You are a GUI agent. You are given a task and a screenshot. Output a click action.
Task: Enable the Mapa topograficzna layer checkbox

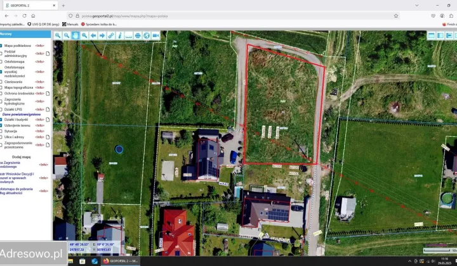1,87
